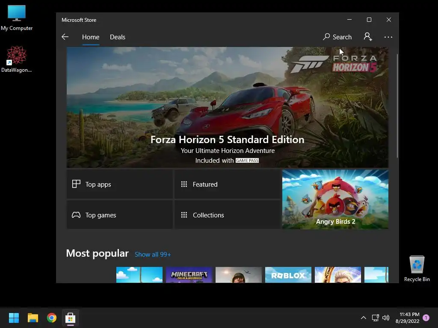Select the Recycle Bin desktop icon
Screen dimensions: 438x328
(x=417, y=269)
